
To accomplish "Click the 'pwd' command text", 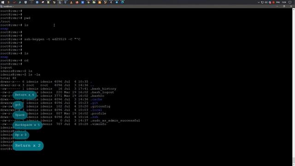I will coord(27,18).
